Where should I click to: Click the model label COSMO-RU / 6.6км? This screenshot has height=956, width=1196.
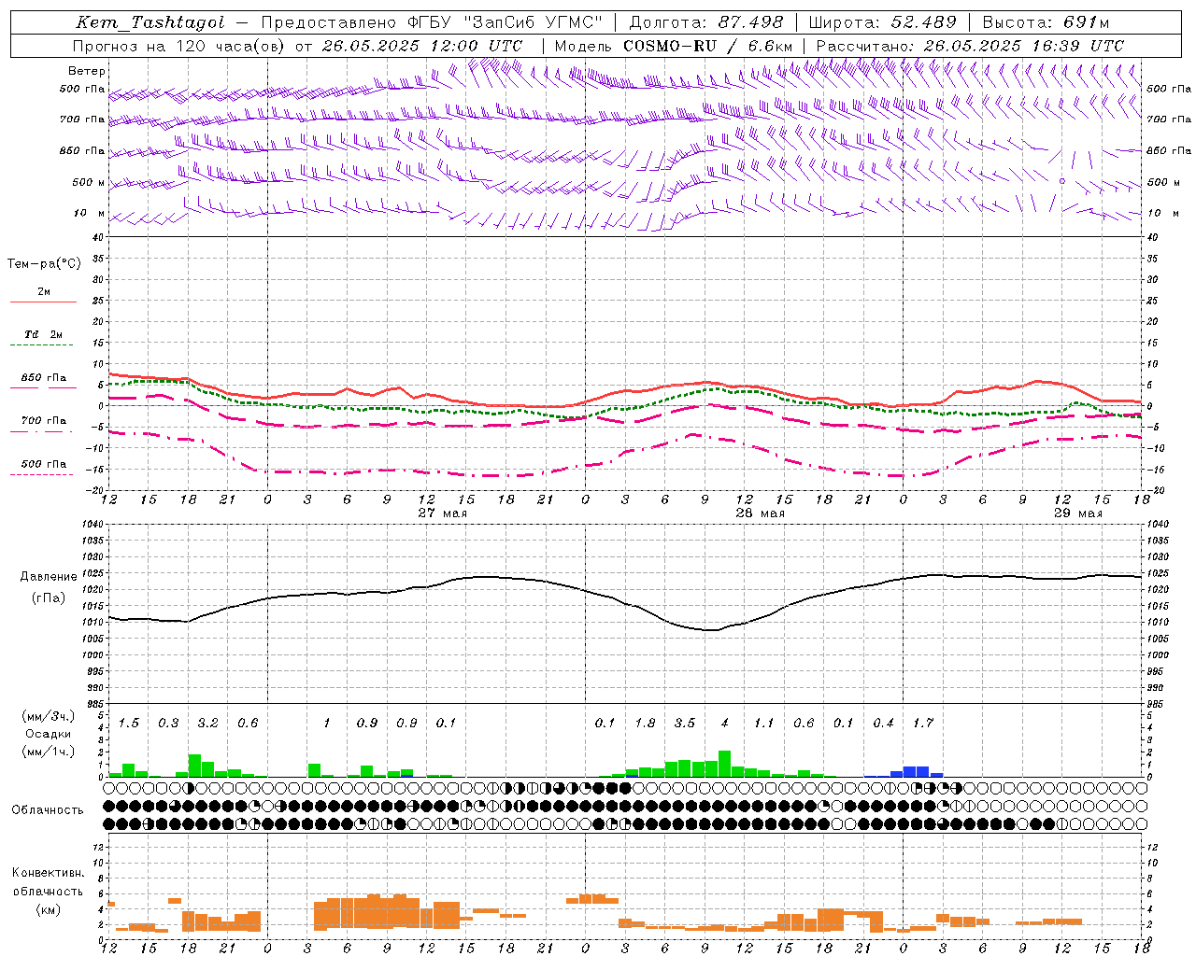[x=708, y=46]
